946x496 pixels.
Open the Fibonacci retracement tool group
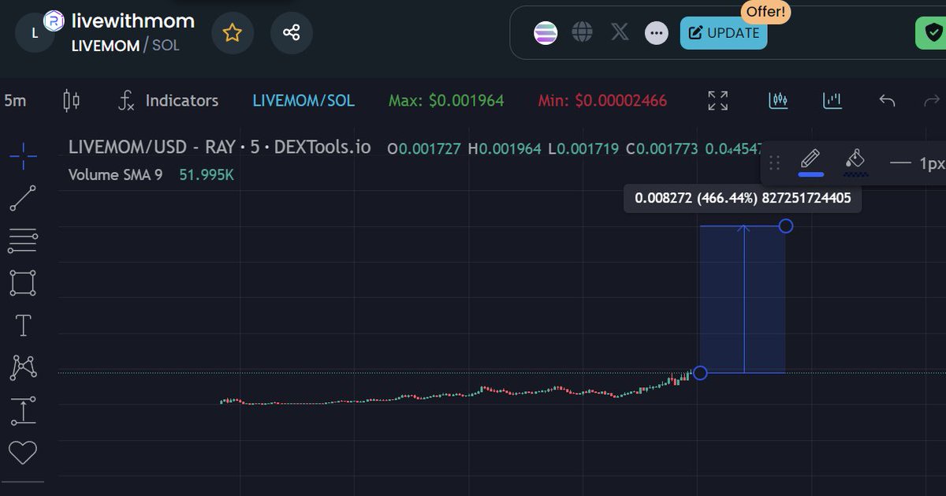[x=23, y=241]
